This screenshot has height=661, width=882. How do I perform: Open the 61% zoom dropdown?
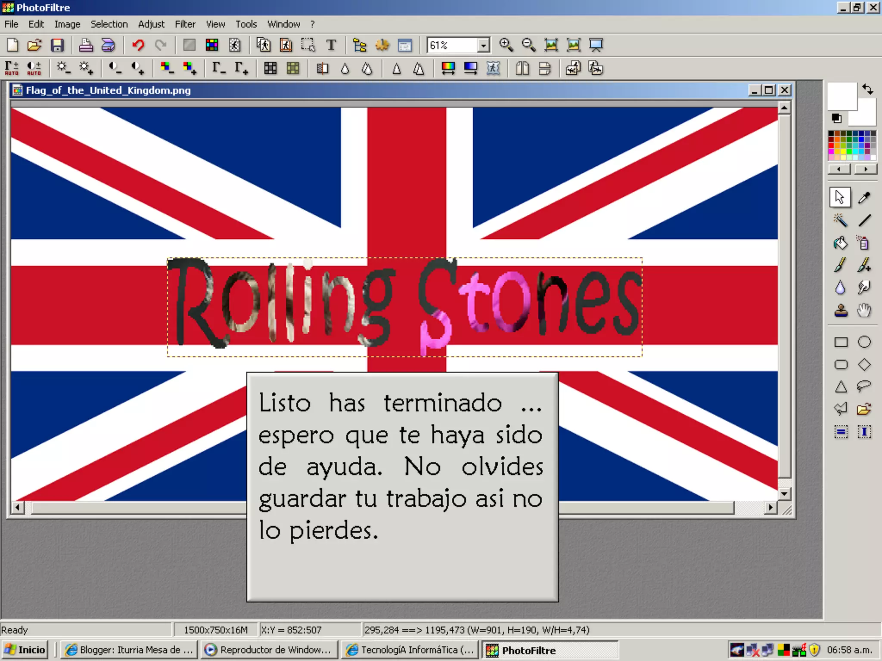pos(484,45)
